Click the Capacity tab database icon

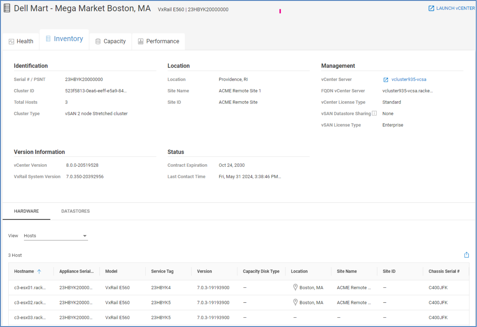pyautogui.click(x=98, y=41)
